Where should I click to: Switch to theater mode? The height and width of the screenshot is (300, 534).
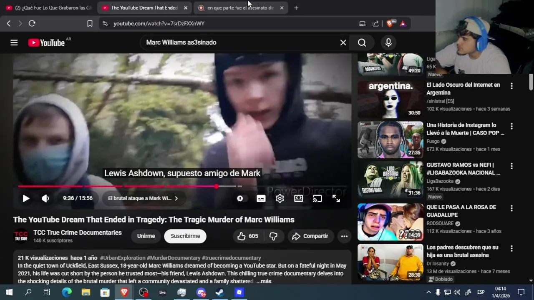point(299,198)
